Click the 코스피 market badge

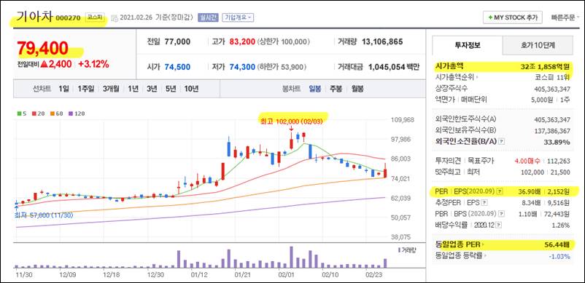94,17
